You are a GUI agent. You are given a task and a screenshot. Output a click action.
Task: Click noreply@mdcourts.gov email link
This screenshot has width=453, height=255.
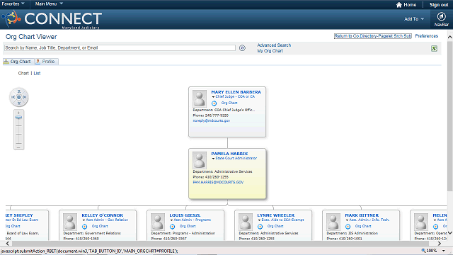(x=212, y=120)
